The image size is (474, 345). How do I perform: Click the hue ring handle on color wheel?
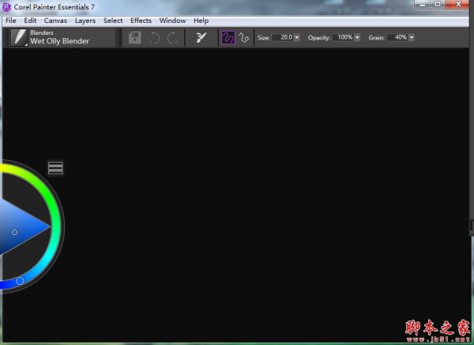20,281
